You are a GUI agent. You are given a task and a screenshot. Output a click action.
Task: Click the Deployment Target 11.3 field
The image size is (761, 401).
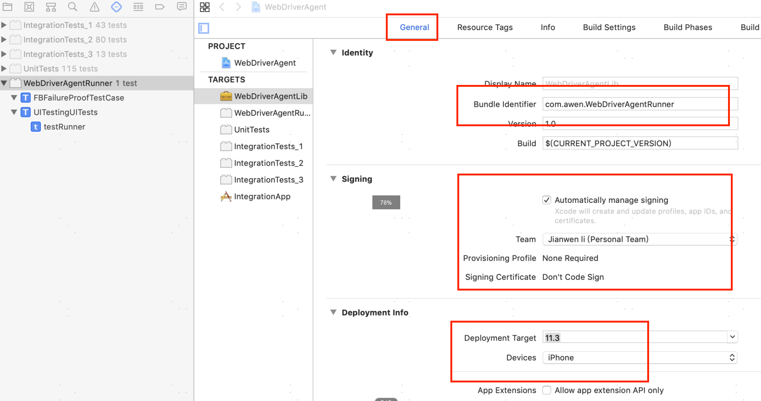click(x=635, y=337)
